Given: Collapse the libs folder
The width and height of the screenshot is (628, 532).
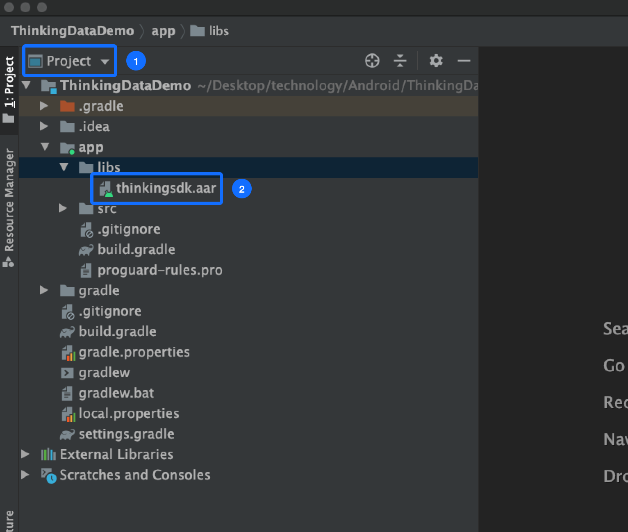Looking at the screenshot, I should click(x=64, y=167).
